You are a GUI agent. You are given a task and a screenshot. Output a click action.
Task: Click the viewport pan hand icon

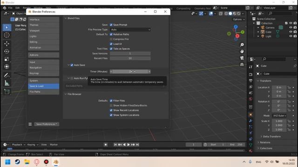[x=242, y=51]
